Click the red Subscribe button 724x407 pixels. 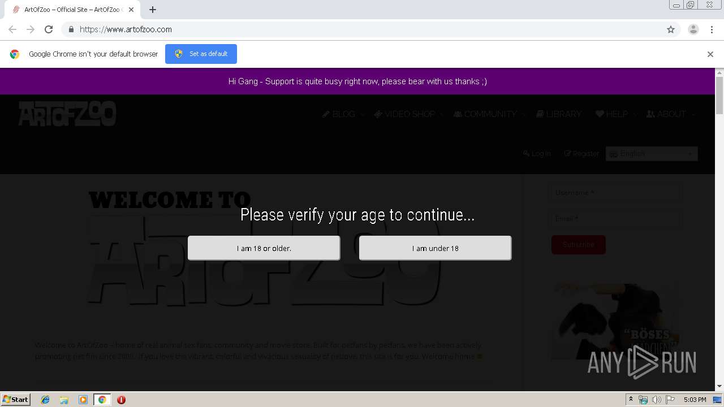pos(579,245)
